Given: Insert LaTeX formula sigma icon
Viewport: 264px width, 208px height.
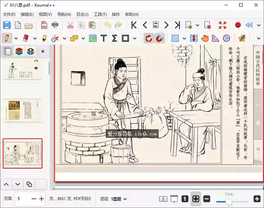Looking at the screenshot, I should [x=114, y=38].
